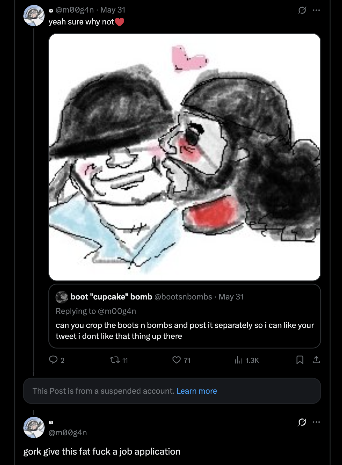Click the @m00g4n handle in the bottom reply
Viewport: 342px width, 465px height.
68,433
